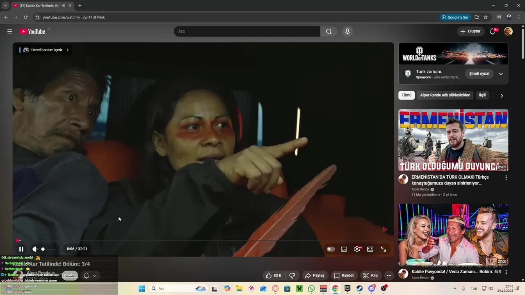525x295 pixels.
Task: Open the World of Tanks banner ad
Action: [453, 53]
